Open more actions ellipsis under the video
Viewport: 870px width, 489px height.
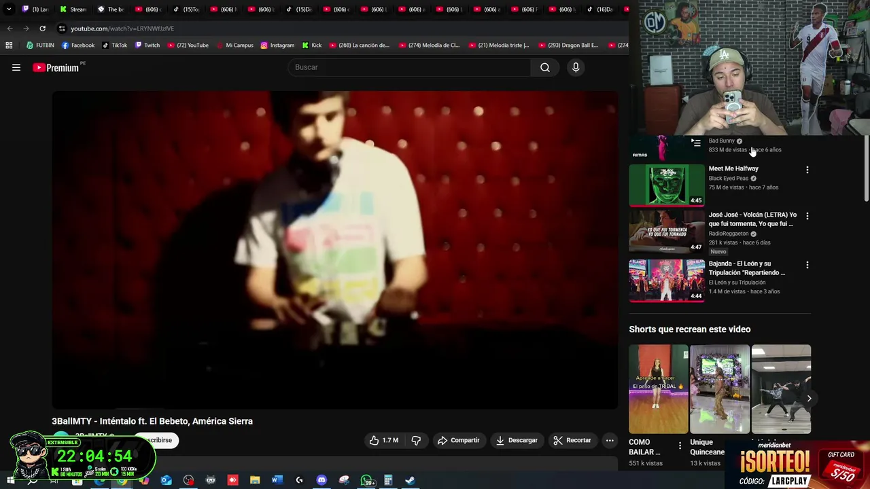pyautogui.click(x=610, y=440)
